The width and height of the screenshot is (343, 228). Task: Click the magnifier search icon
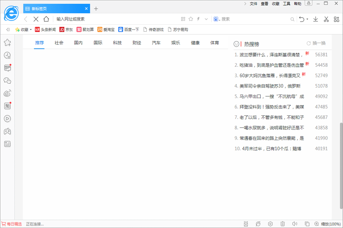pyautogui.click(x=292, y=19)
